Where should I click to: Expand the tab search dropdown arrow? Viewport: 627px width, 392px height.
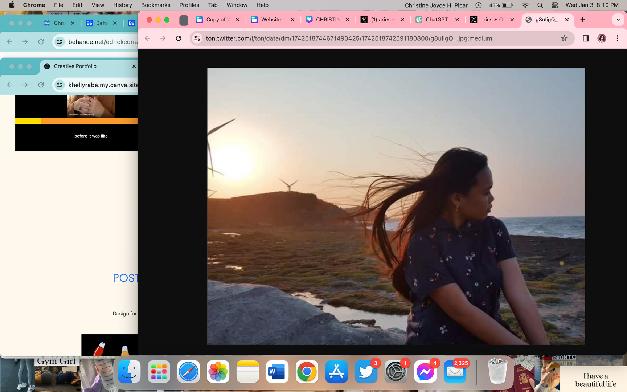618,20
